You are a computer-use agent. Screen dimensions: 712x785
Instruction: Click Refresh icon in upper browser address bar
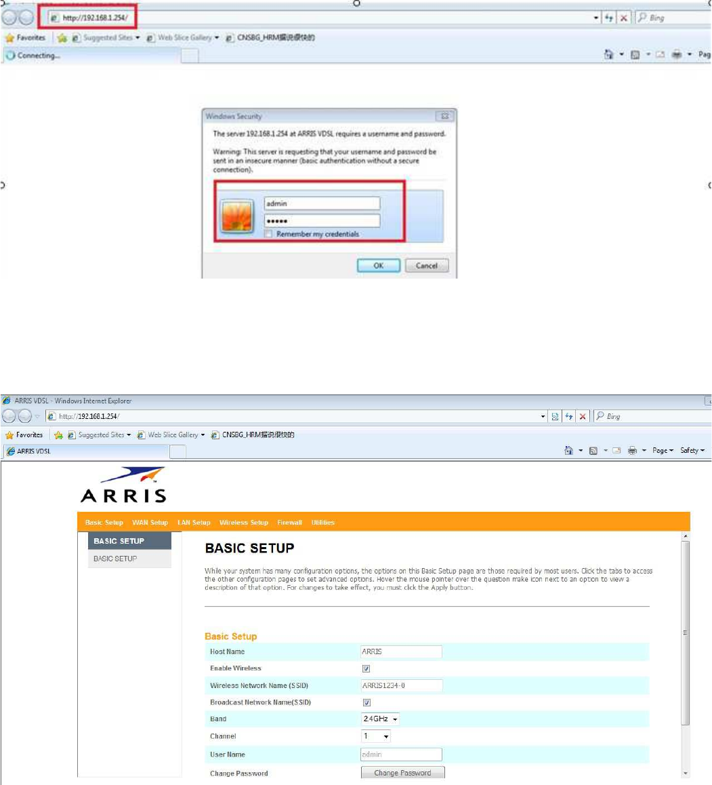coord(609,18)
